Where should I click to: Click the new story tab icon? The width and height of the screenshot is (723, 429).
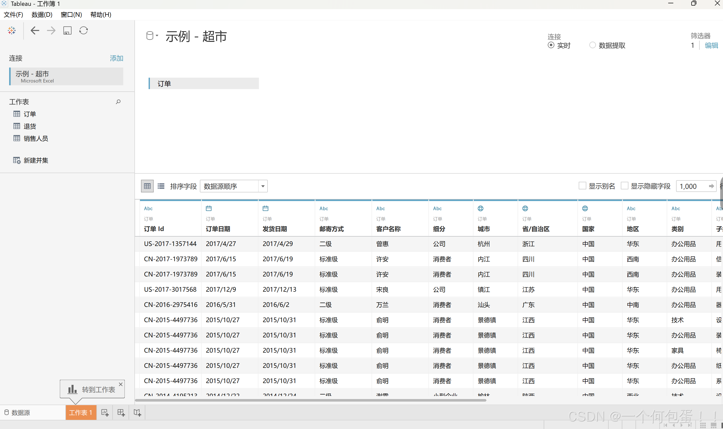tap(137, 412)
